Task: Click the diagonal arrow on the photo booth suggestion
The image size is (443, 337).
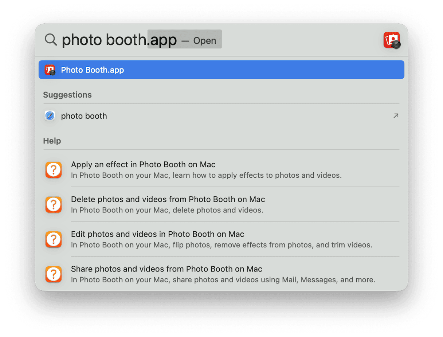Action: click(396, 116)
